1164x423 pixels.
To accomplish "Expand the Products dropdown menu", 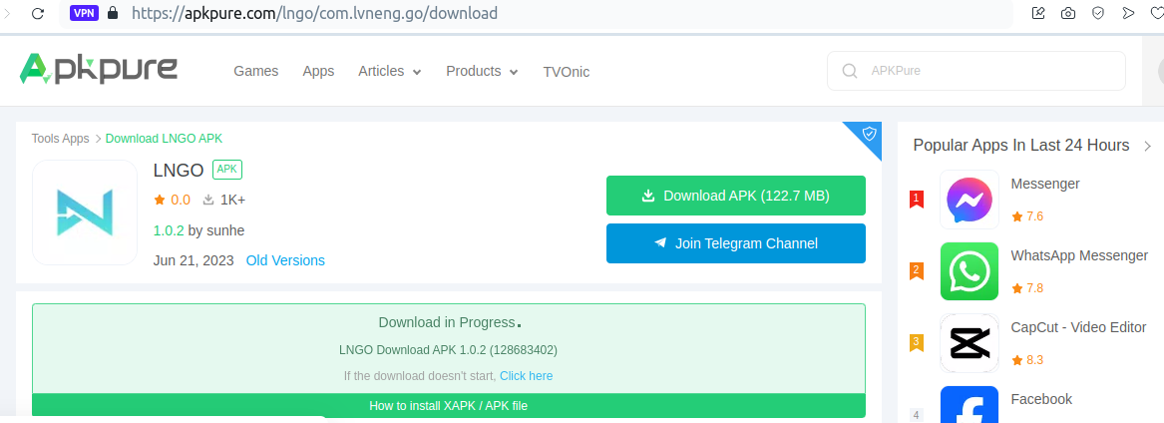I will coord(482,72).
